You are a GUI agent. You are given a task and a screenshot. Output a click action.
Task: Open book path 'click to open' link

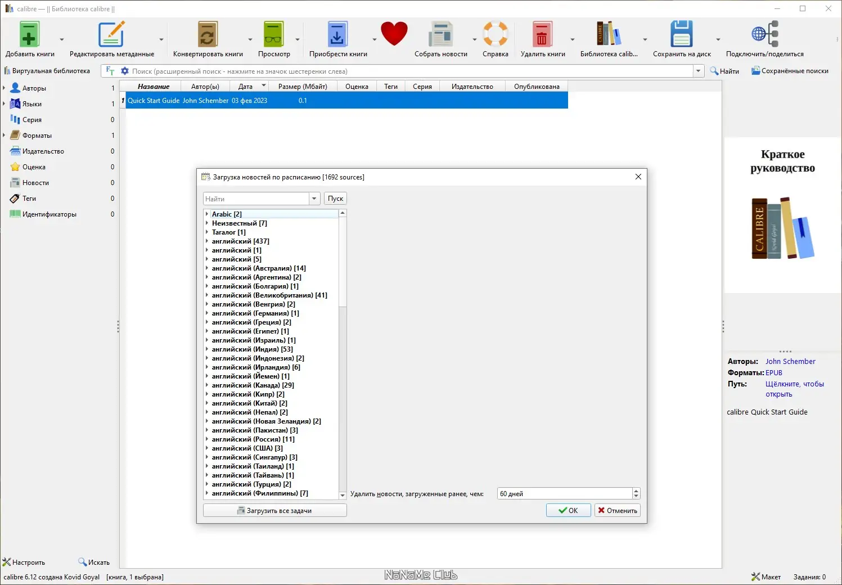point(794,389)
